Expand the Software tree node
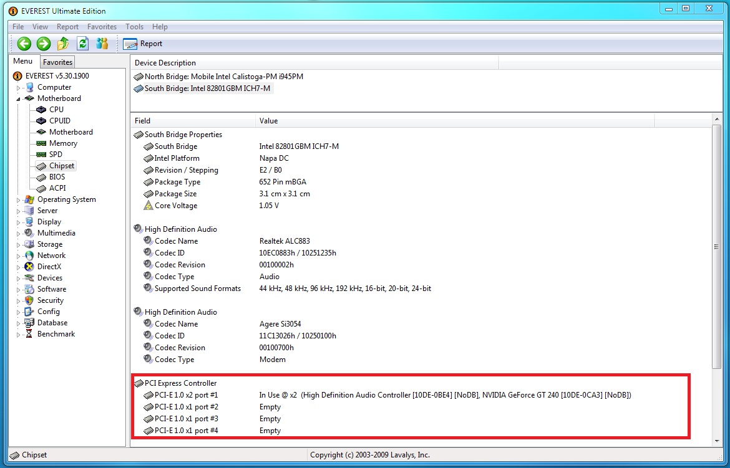 18,289
